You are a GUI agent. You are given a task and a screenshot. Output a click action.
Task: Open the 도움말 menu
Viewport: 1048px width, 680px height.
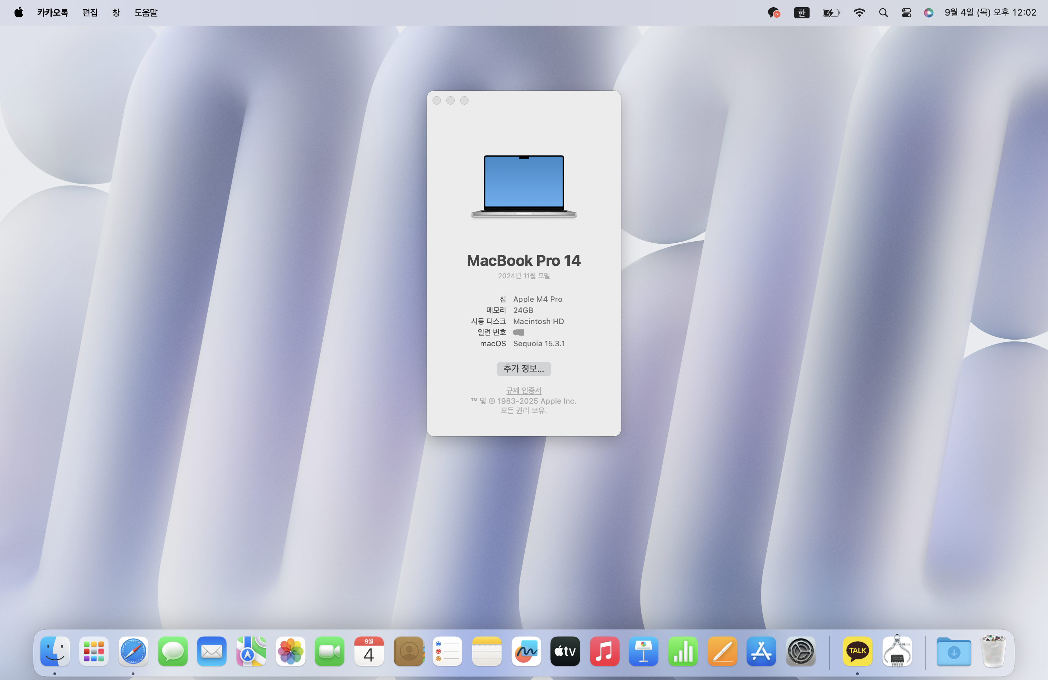(146, 13)
